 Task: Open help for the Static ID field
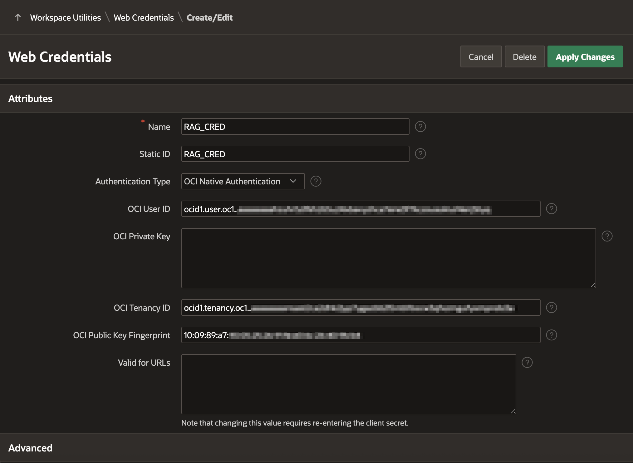click(420, 154)
